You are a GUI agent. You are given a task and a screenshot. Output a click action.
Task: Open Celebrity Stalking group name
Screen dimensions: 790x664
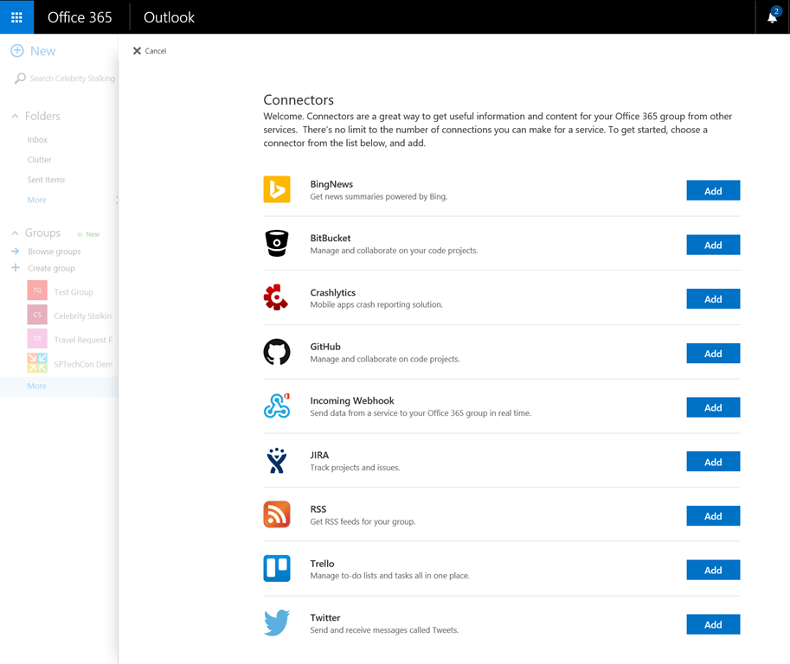[x=82, y=316]
